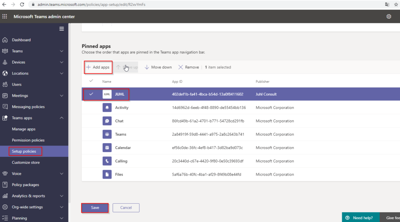Toggle the select-all checkmark in table header
The height and width of the screenshot is (222, 400).
(91, 81)
